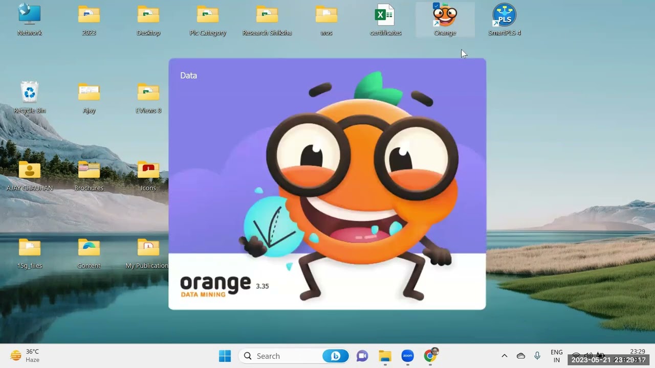The height and width of the screenshot is (368, 655).
Task: Open the Windows Start menu
Action: (x=225, y=356)
